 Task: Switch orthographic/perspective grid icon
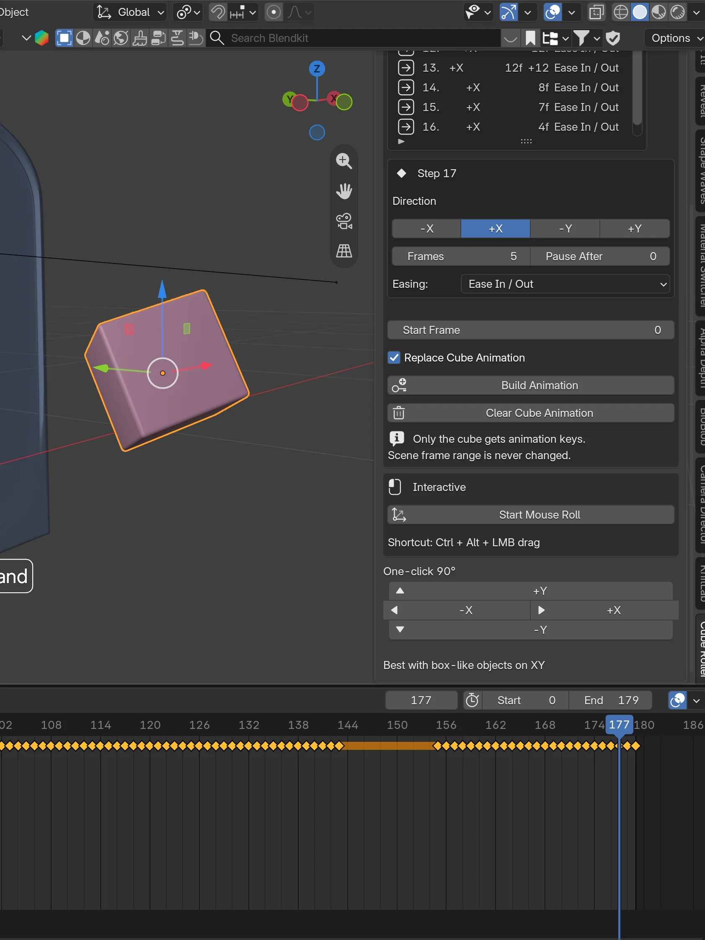(344, 251)
